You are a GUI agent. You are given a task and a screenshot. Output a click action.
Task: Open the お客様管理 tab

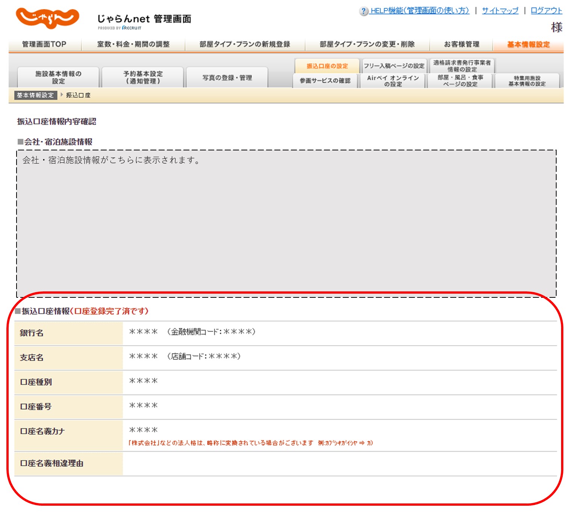coord(462,44)
